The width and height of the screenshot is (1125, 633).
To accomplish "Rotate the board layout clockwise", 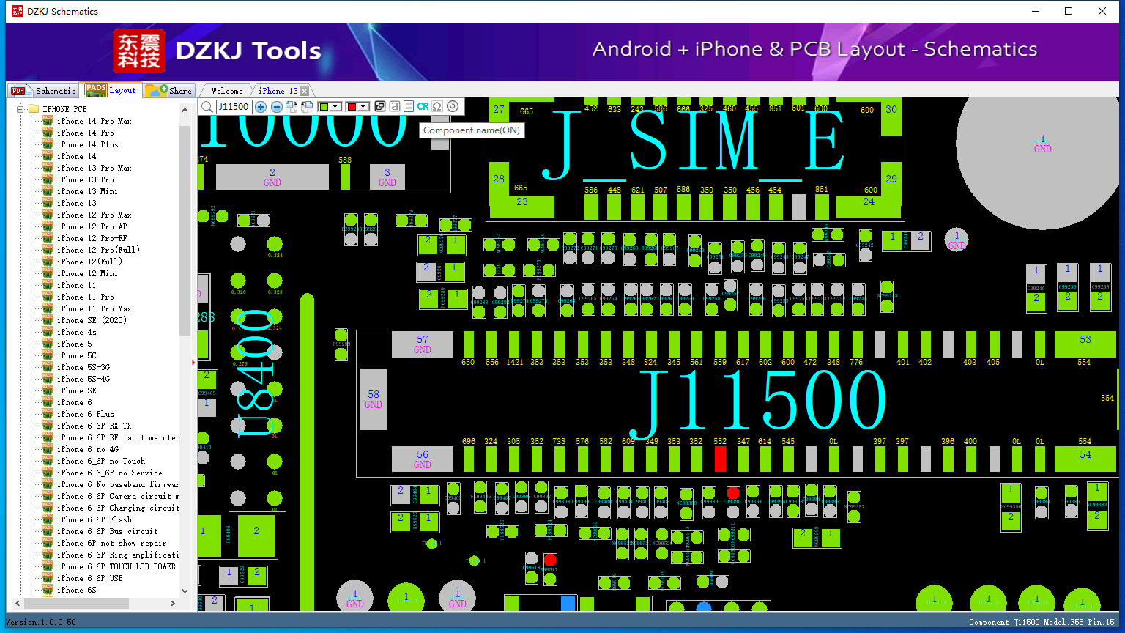I will [292, 107].
